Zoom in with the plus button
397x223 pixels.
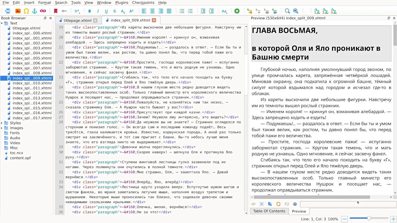click(393, 219)
